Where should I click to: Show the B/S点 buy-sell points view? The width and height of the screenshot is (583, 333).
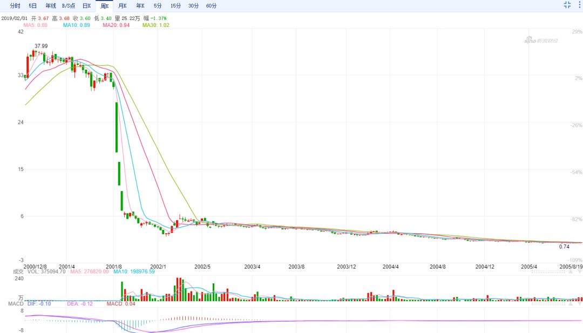(x=69, y=6)
